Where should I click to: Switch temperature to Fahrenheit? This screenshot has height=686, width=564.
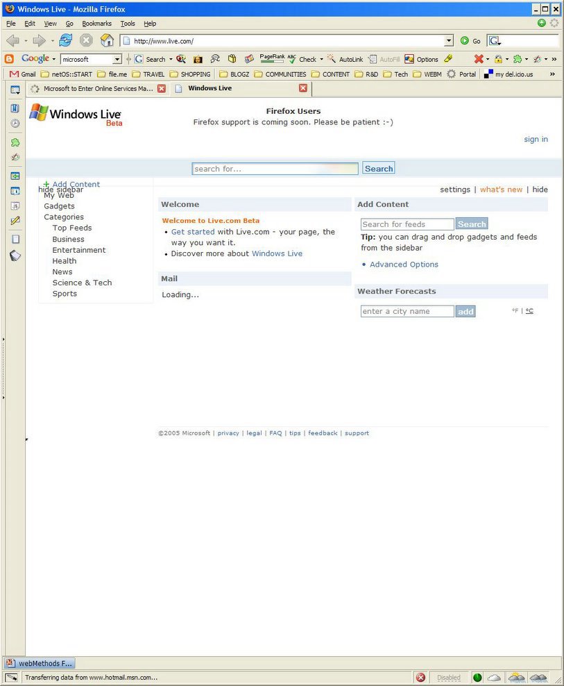pos(515,310)
